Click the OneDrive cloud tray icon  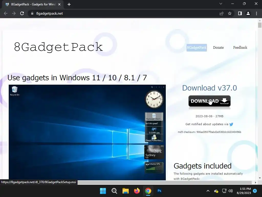coord(216,191)
